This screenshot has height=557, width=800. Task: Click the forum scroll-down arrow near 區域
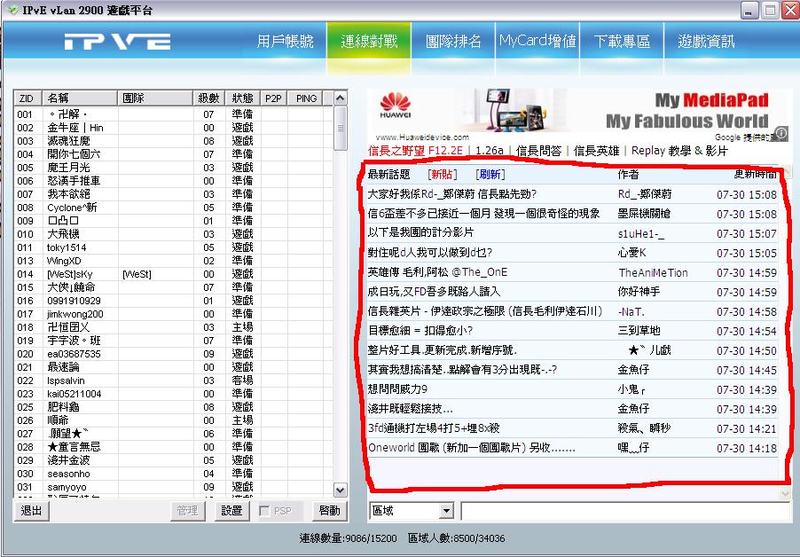pos(785,493)
